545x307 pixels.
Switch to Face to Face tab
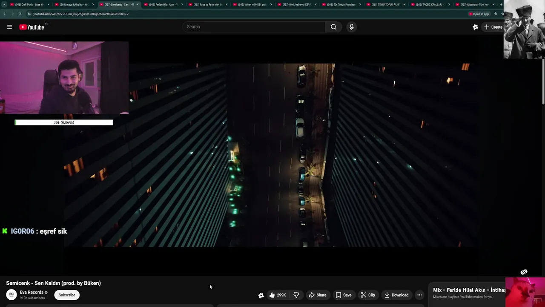click(x=207, y=5)
